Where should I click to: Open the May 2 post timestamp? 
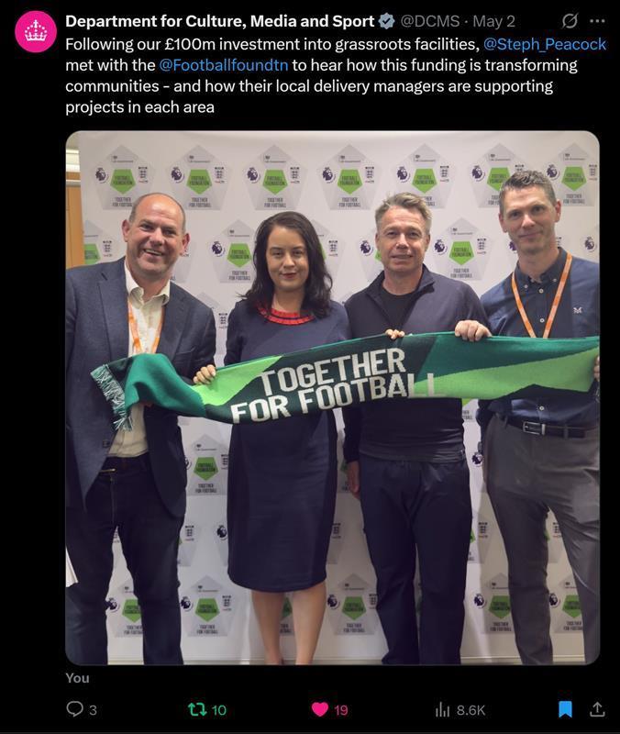click(493, 21)
